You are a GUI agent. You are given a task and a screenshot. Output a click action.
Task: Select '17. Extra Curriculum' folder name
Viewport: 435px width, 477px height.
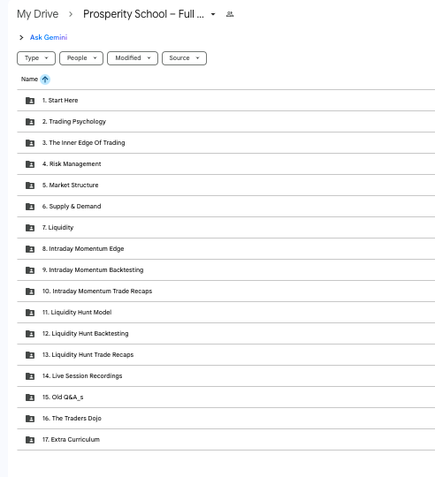tap(71, 440)
